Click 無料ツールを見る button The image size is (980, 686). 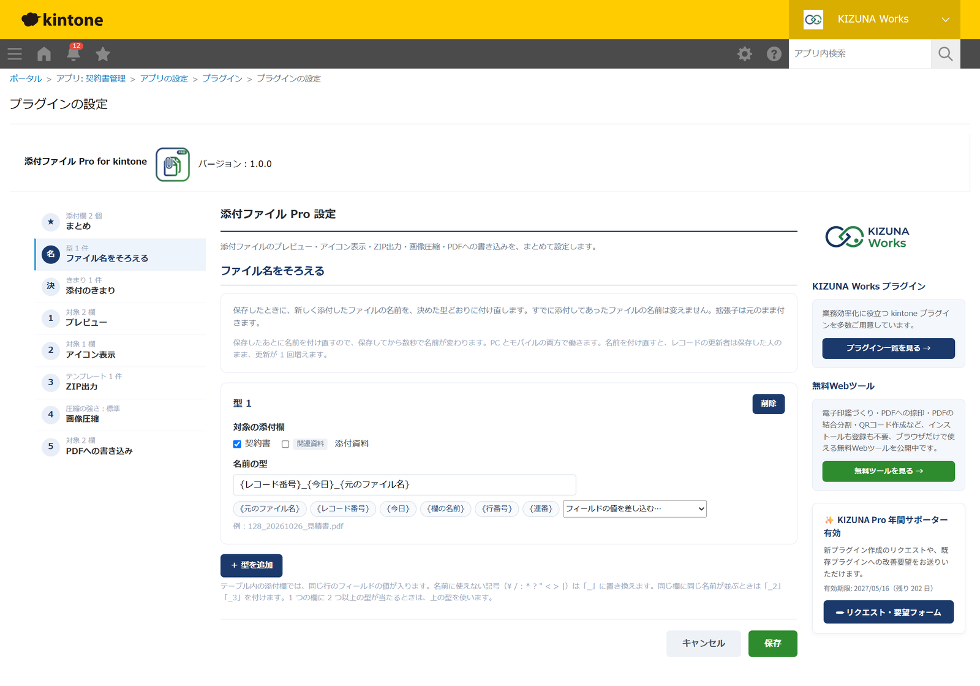(x=889, y=472)
